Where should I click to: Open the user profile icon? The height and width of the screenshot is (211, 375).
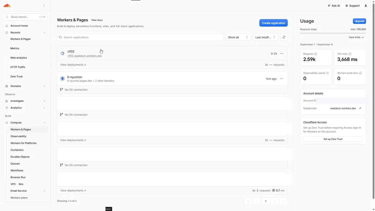pos(366,6)
